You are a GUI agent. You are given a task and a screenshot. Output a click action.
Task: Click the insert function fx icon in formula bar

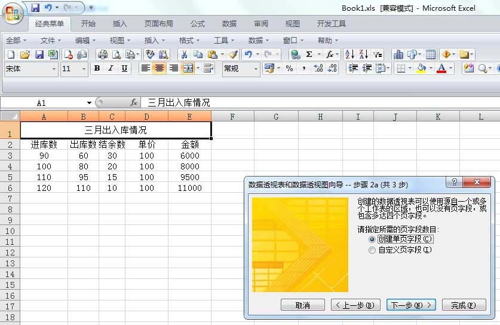coord(134,102)
